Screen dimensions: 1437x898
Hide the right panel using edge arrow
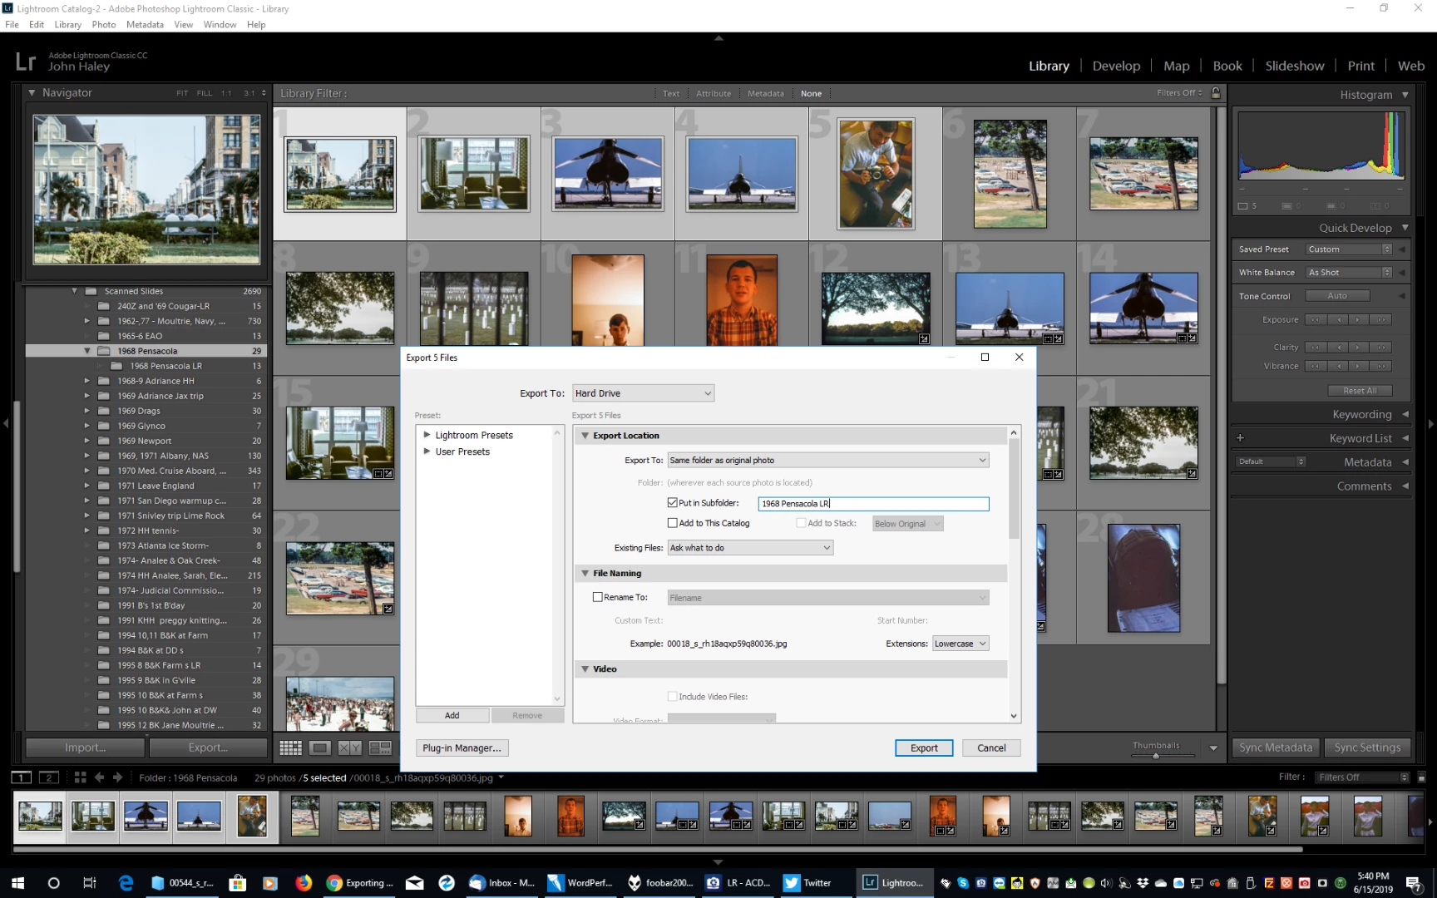tap(1431, 424)
